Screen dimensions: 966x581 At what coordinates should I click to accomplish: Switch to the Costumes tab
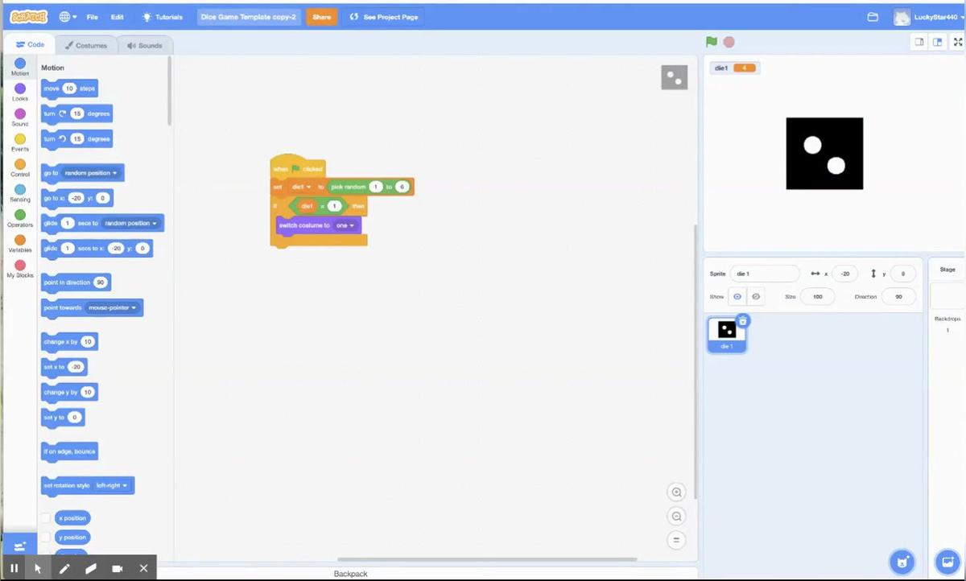(x=85, y=45)
